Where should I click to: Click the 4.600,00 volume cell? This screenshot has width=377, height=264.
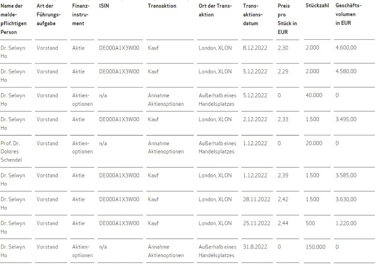coord(346,48)
